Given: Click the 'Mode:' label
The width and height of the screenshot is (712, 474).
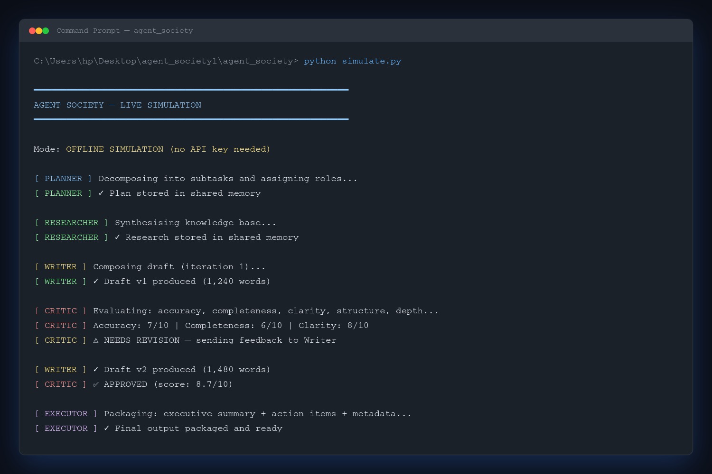Looking at the screenshot, I should pyautogui.click(x=47, y=149).
